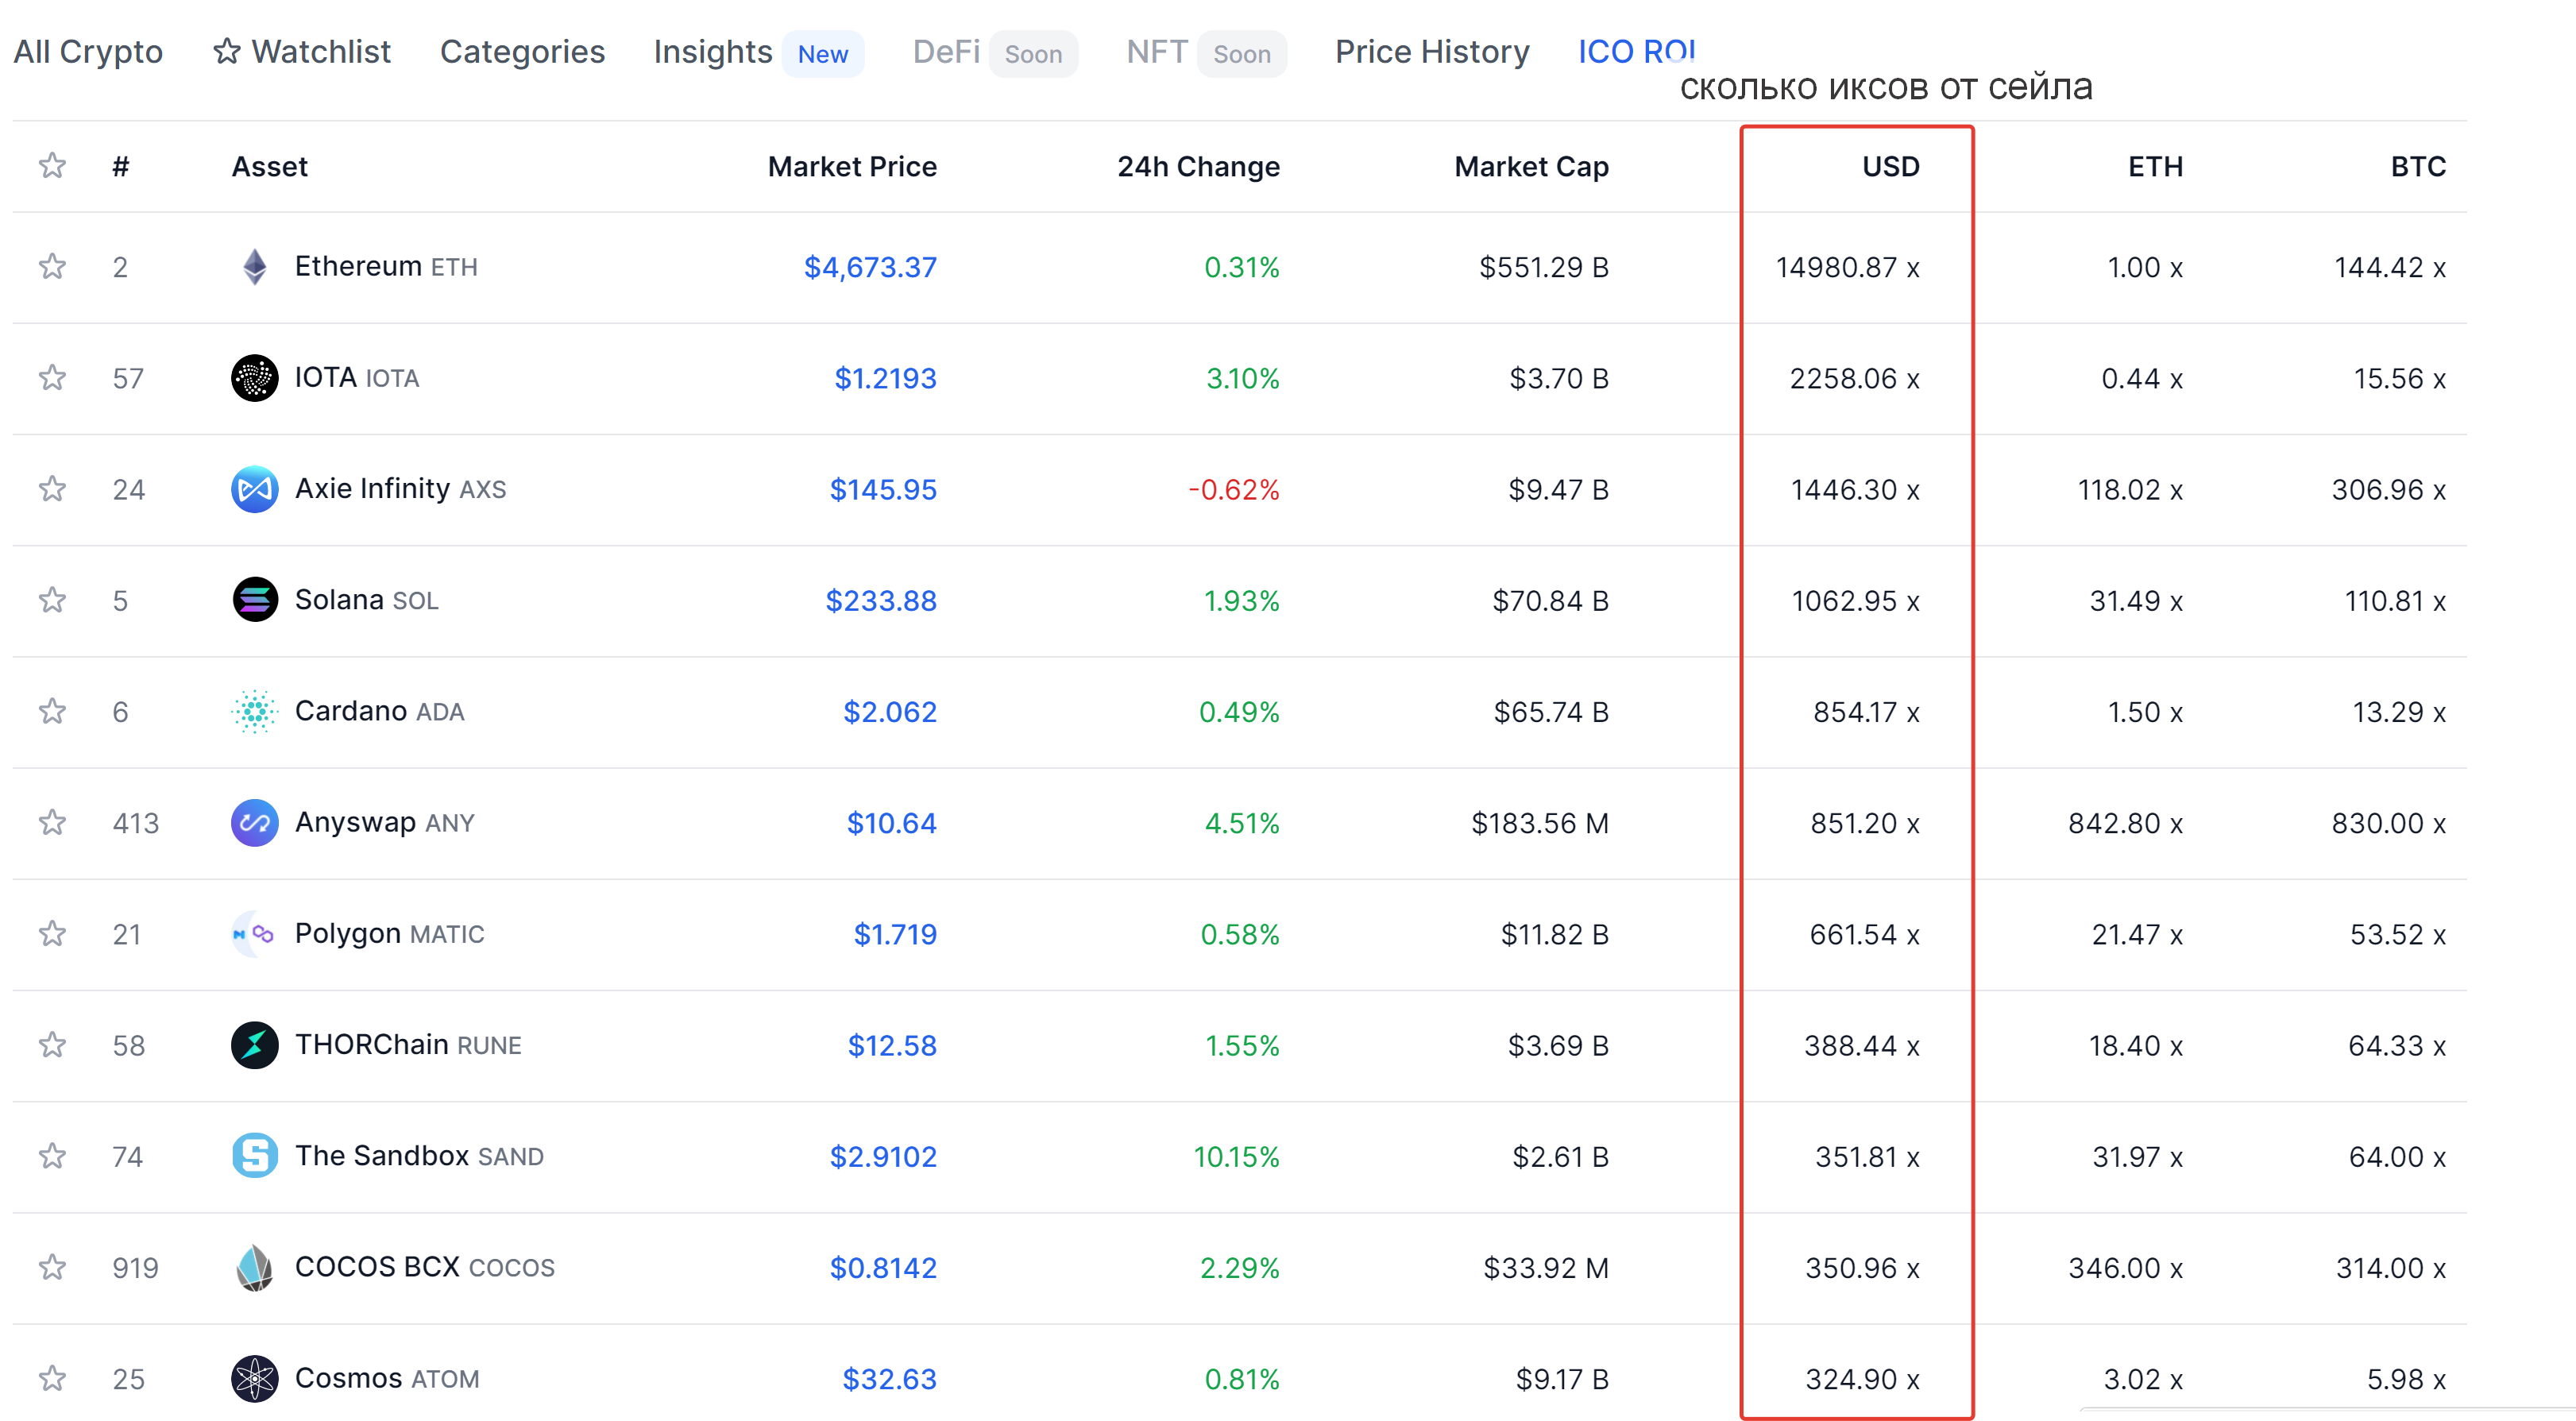Sort by BTC ROI column header
Screen dimensions: 2576x1421
tap(2418, 166)
